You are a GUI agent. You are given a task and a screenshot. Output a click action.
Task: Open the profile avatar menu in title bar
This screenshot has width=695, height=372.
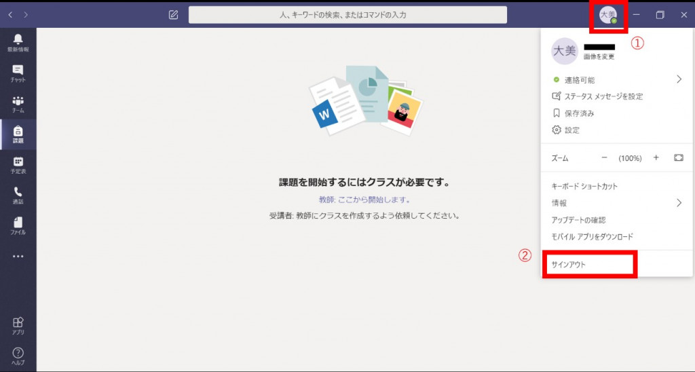click(607, 14)
